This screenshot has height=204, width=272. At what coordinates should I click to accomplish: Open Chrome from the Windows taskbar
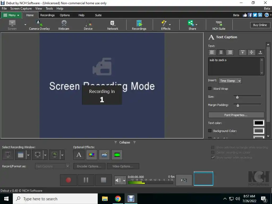(x=118, y=199)
